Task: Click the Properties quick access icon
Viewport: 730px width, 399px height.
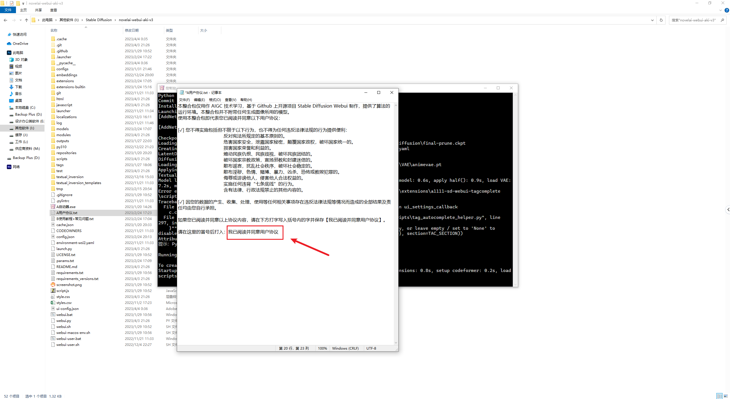Action: click(x=12, y=3)
